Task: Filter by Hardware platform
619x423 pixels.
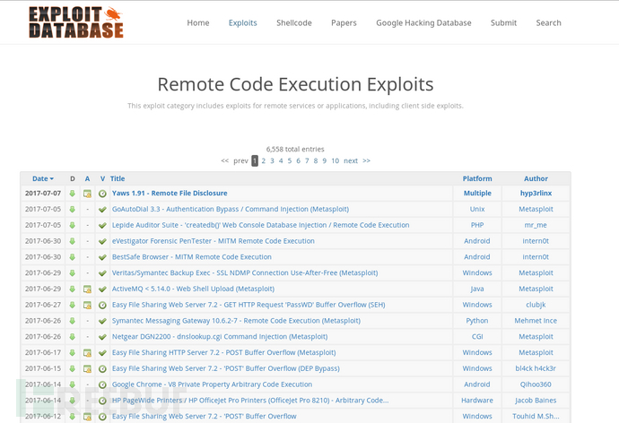Action: (x=477, y=401)
